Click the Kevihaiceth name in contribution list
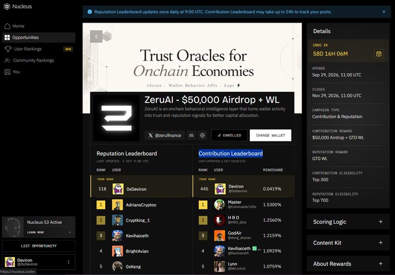Screen dimensions: 395x275 pyautogui.click(x=239, y=248)
